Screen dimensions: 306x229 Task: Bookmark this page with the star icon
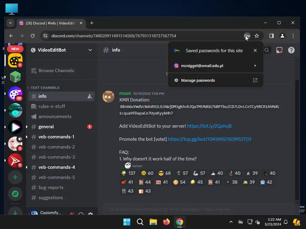tap(257, 36)
